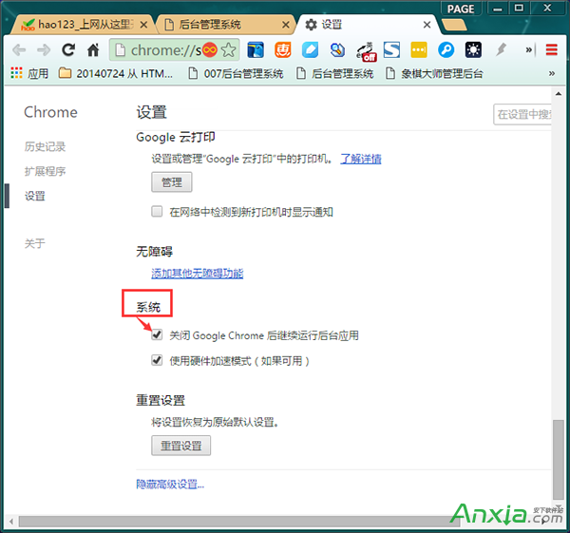Open the blue bird extension icon
Viewport: 570px width, 533px height.
click(256, 49)
